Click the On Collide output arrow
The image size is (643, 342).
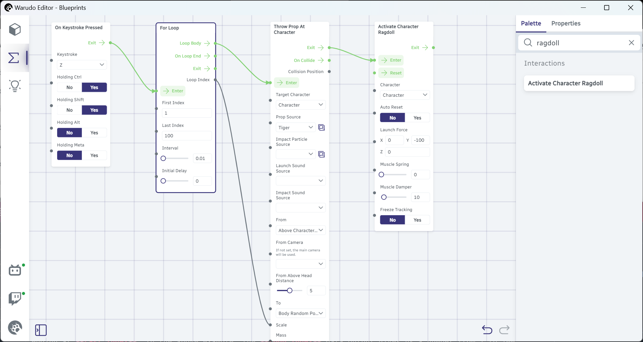click(321, 61)
